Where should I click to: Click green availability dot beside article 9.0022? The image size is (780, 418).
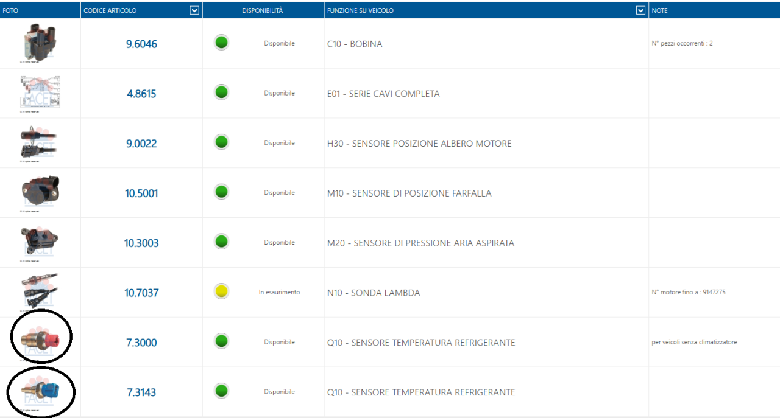click(x=222, y=143)
